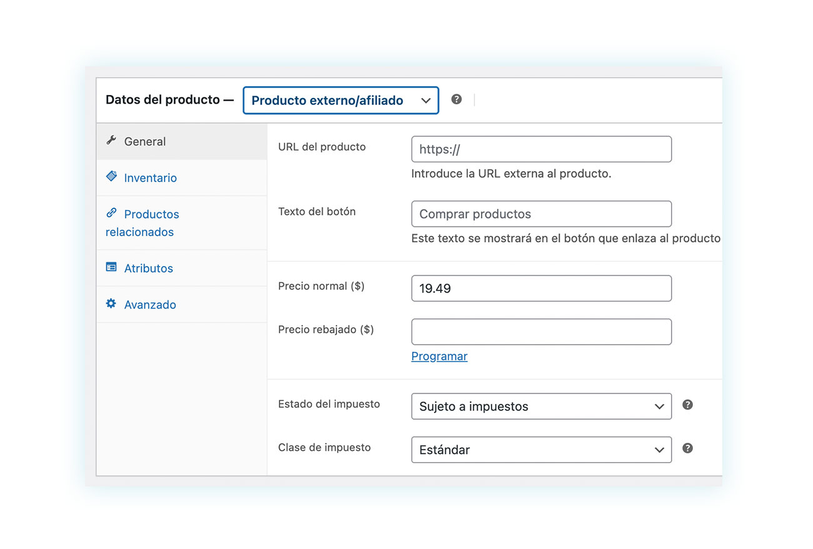Viewport: 813px width, 549px height.
Task: Click the gear icon next to Avanzado
Action: click(111, 304)
